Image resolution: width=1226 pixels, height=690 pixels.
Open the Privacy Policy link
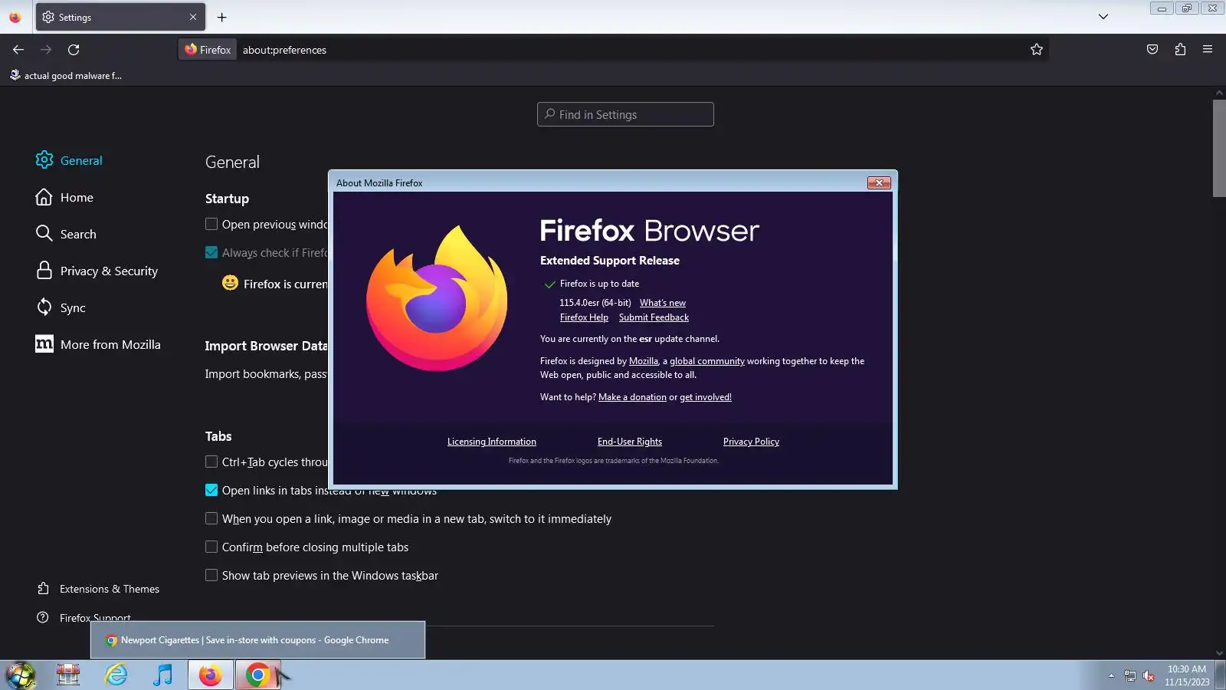coord(751,442)
